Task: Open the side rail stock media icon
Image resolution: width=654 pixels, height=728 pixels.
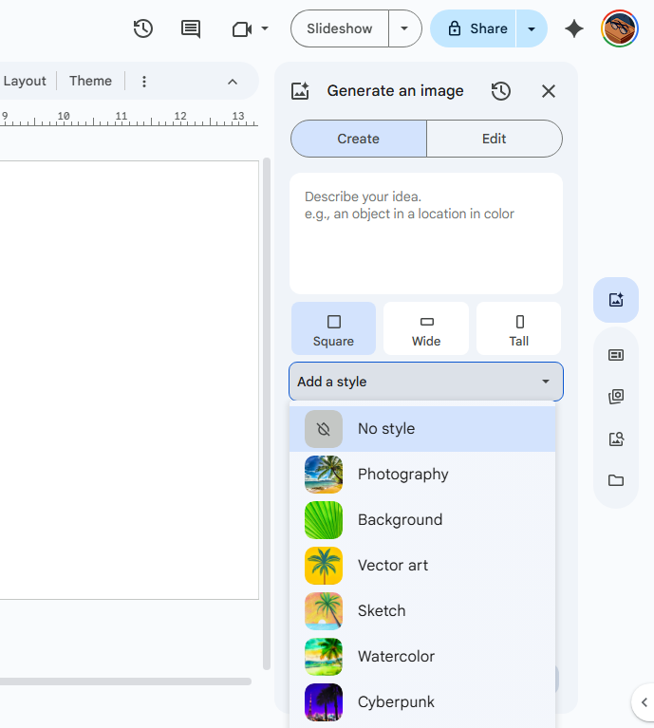Action: point(616,397)
